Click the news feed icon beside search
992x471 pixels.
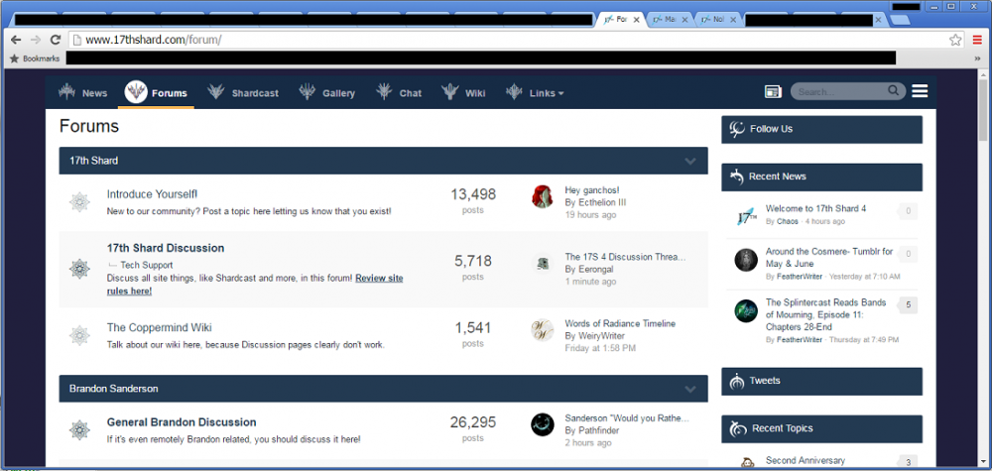(773, 92)
